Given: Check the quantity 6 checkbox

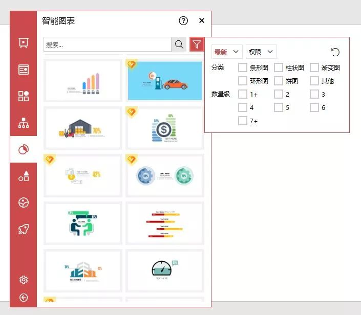Looking at the screenshot, I should pos(314,107).
